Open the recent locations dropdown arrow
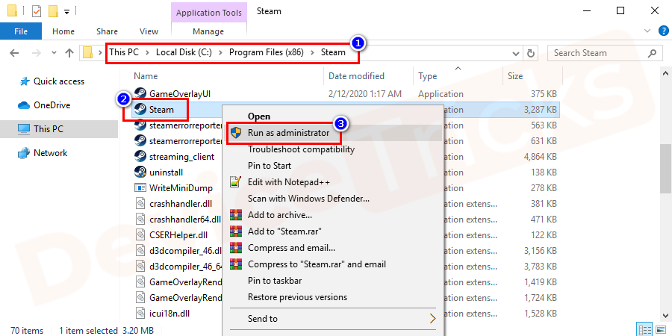The image size is (672, 336). tap(52, 53)
